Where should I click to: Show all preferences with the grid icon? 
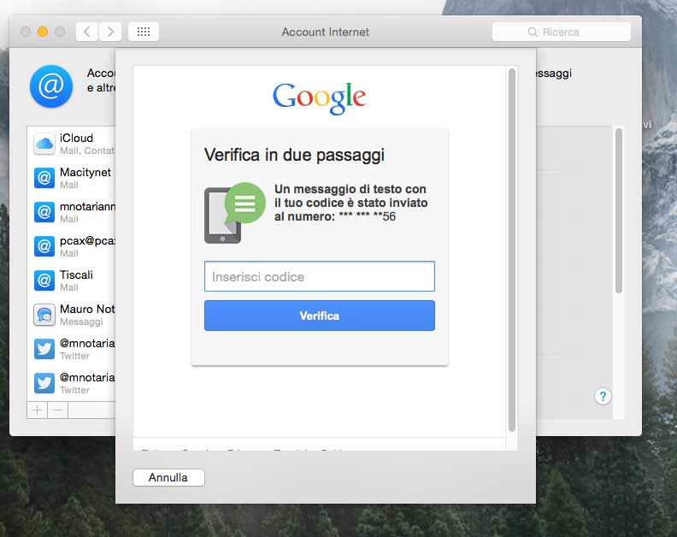pyautogui.click(x=144, y=32)
